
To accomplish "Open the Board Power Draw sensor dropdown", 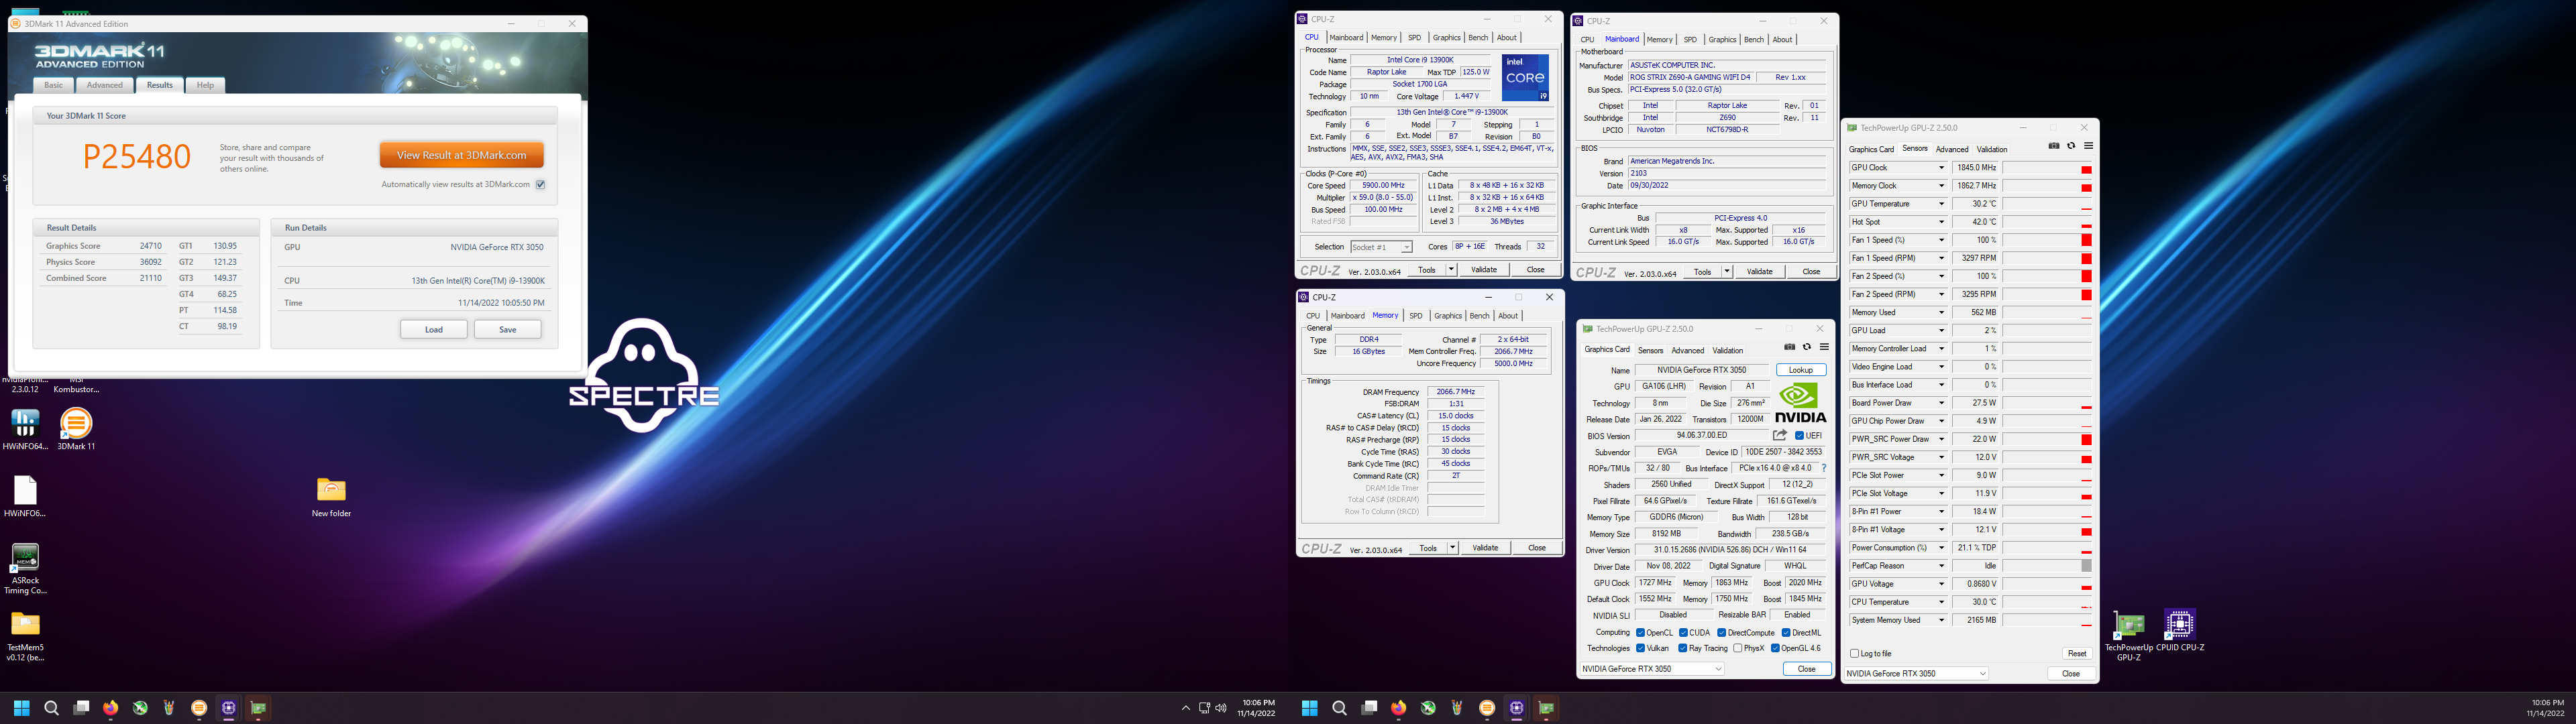I will (1941, 403).
